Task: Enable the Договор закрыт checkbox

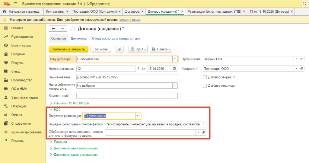Action: coord(205,77)
